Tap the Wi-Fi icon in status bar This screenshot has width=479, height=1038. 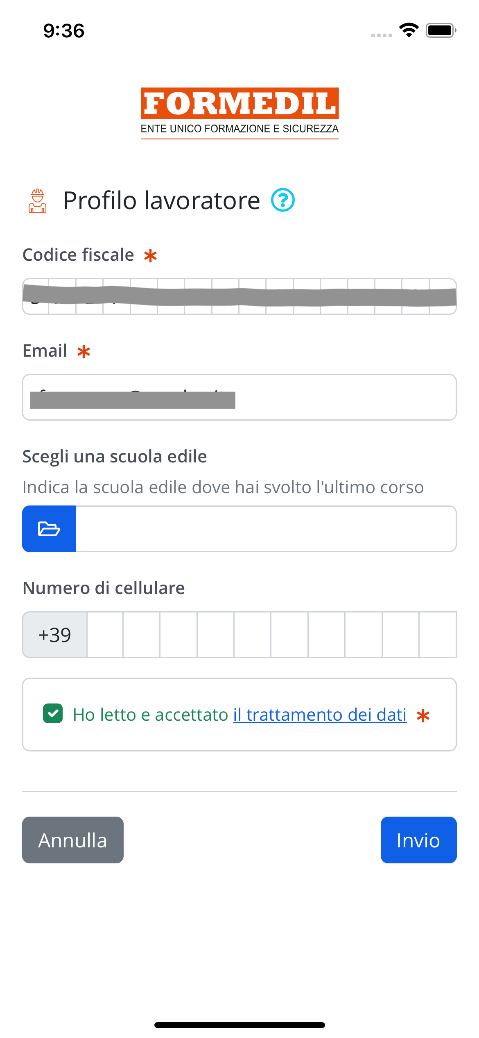coord(408,30)
